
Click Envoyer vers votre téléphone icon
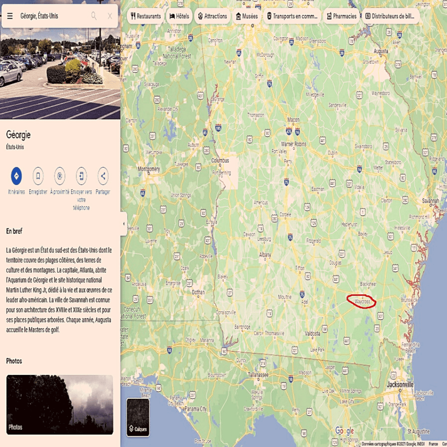tap(81, 176)
